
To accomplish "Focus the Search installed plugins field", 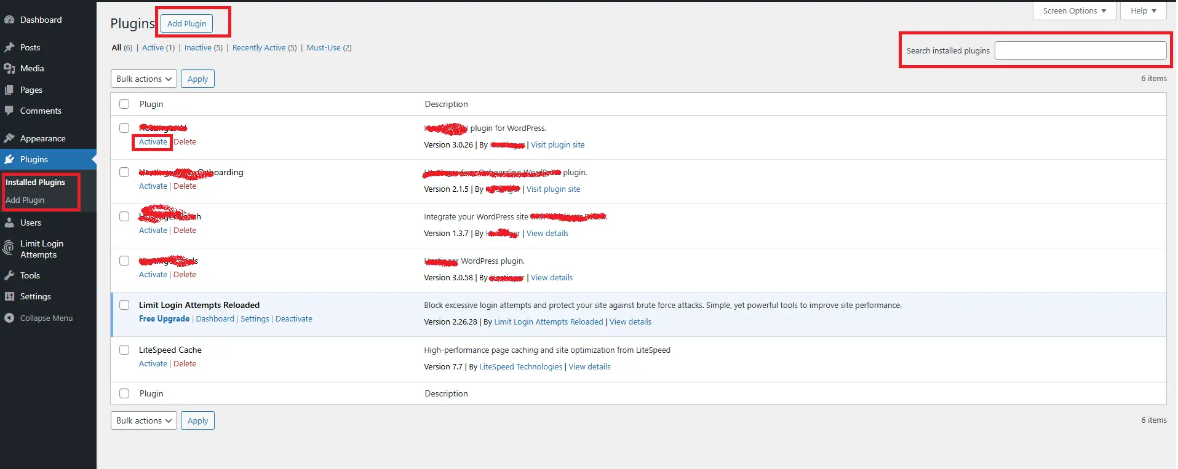I will click(x=1080, y=50).
